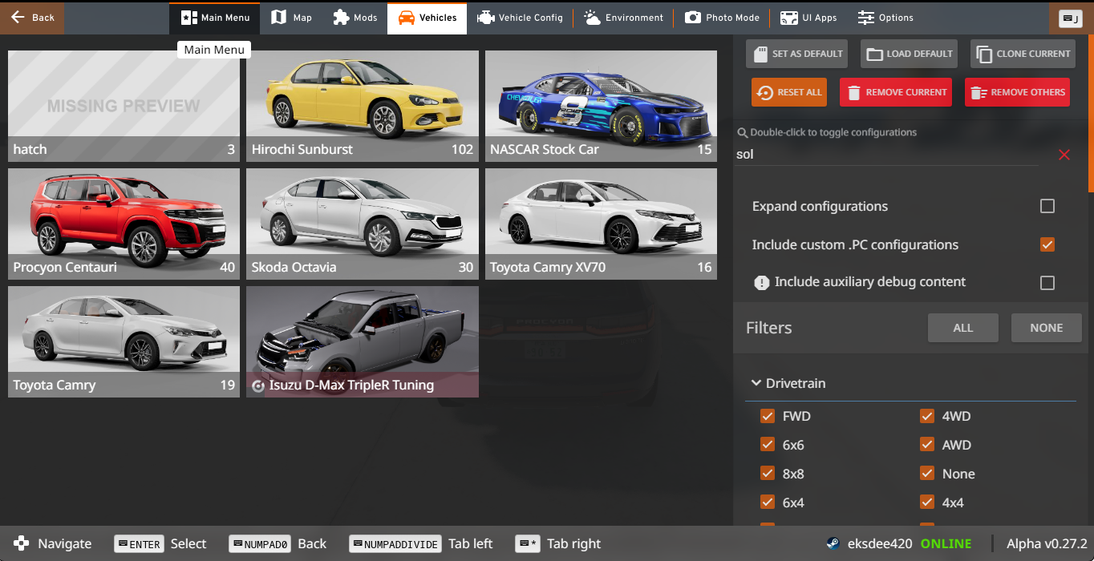Click the REMOVE CURRENT button
Image resolution: width=1094 pixels, height=561 pixels.
896,92
